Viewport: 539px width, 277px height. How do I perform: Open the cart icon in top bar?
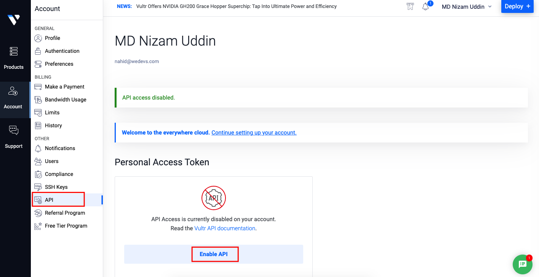pyautogui.click(x=410, y=6)
